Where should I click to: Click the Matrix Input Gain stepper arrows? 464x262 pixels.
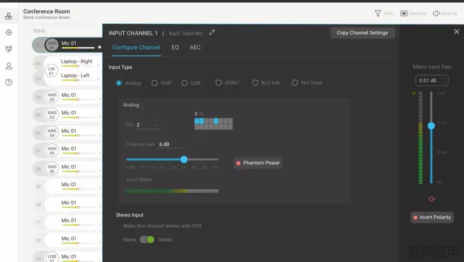tap(443, 80)
